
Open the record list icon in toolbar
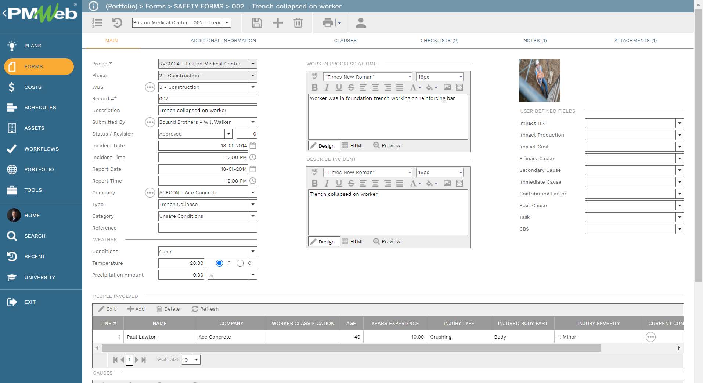(97, 23)
